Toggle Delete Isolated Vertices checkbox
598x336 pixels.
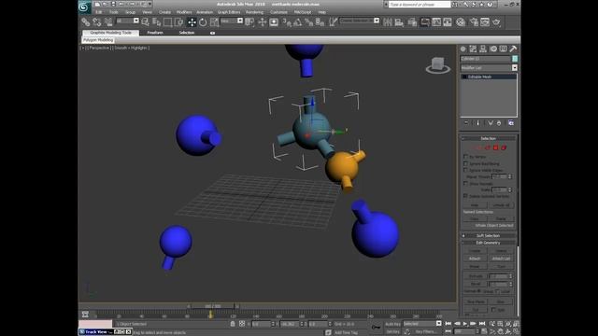pyautogui.click(x=465, y=196)
